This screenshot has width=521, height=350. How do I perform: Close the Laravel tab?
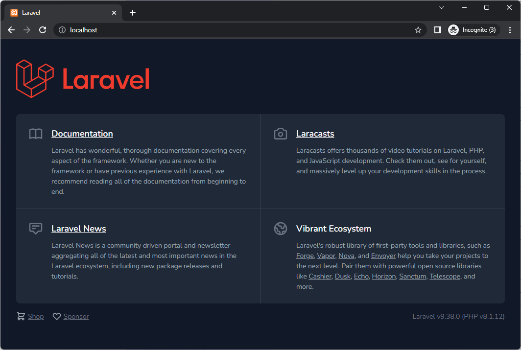tap(114, 13)
